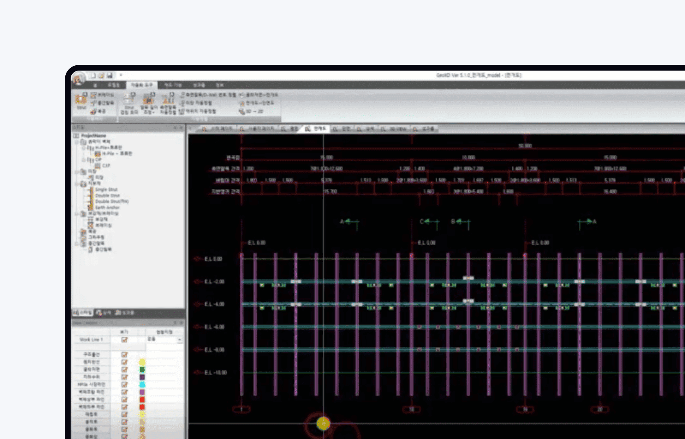This screenshot has height=439, width=685.
Task: Toggle the checkbox beside the green swatch
Action: [x=124, y=369]
